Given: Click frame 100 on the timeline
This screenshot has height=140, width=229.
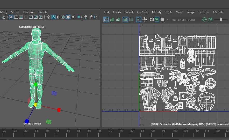Looking at the screenshot, I should coord(175,131).
